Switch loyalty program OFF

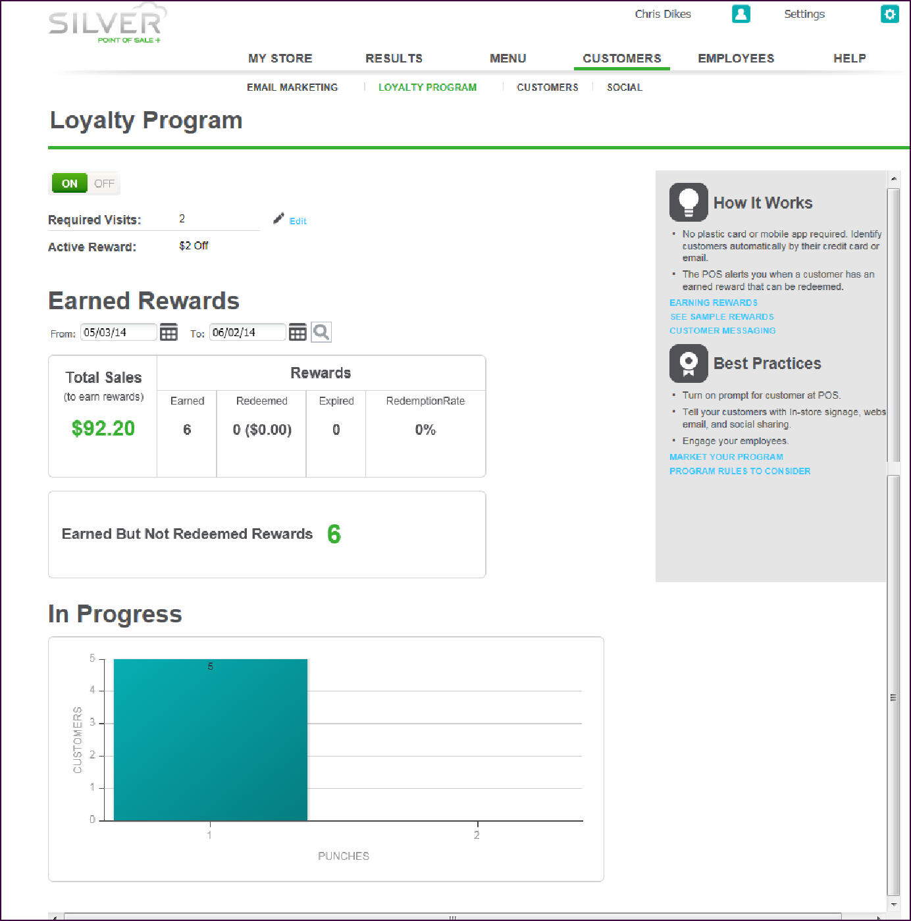coord(104,184)
